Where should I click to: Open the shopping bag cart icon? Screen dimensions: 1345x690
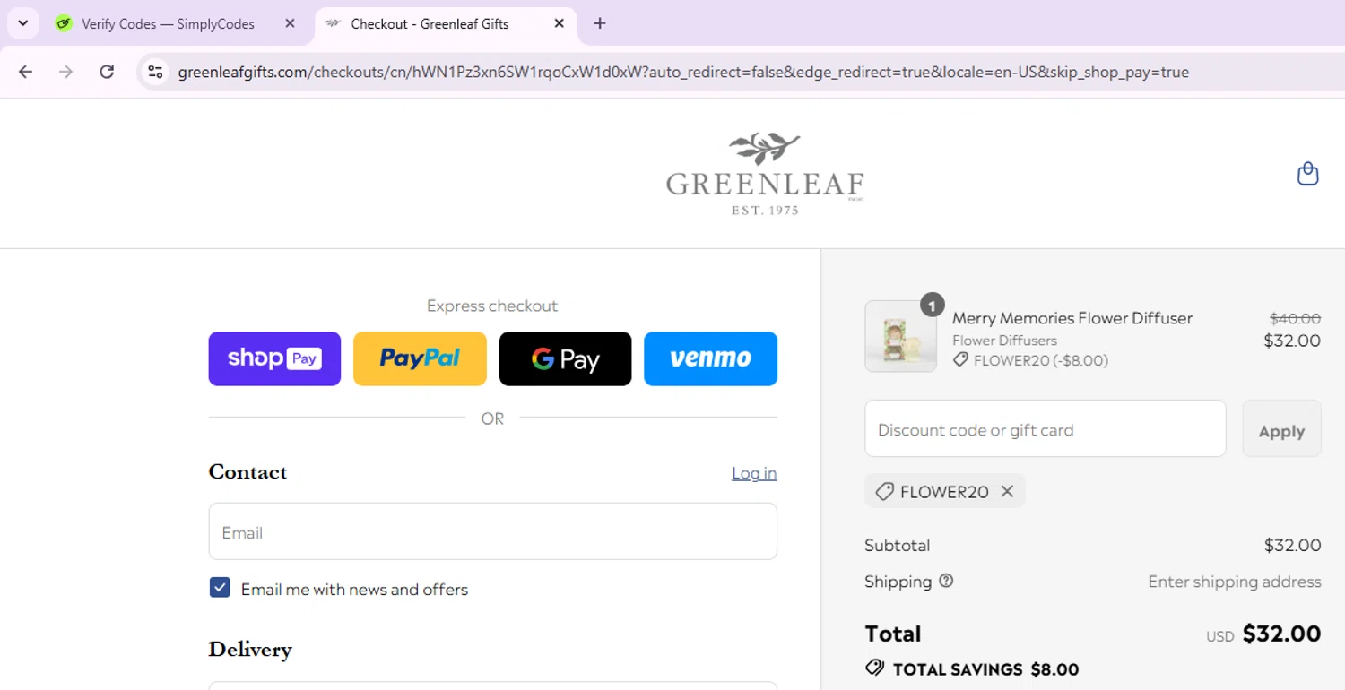[x=1308, y=173]
